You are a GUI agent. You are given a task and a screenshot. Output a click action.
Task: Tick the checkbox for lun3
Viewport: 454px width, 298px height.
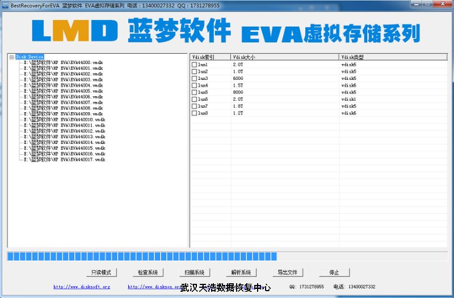[195, 78]
